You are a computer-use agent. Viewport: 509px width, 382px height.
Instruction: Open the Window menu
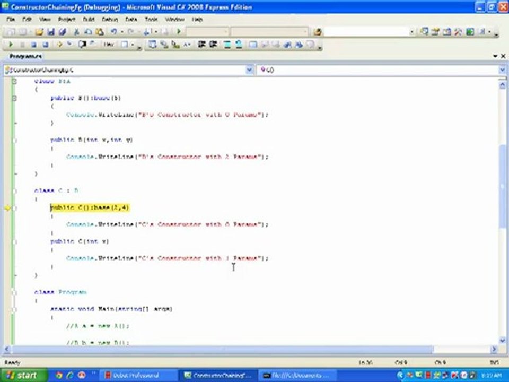click(x=174, y=20)
